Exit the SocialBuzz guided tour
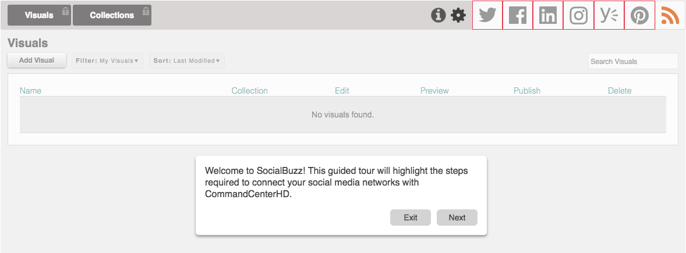Screen dimensions: 686x253 click(x=411, y=218)
